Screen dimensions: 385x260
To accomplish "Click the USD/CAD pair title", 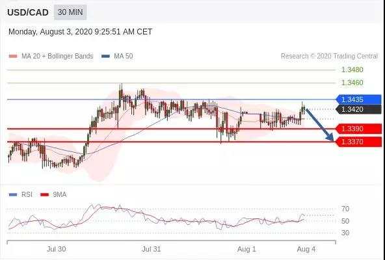I will [28, 12].
